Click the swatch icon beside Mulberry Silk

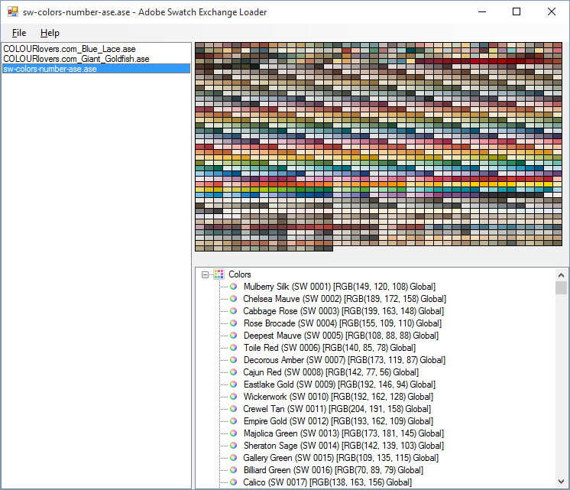233,287
